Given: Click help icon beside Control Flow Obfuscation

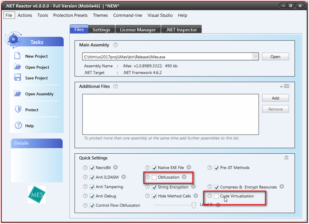Looking at the screenshot, I should coord(85,205).
